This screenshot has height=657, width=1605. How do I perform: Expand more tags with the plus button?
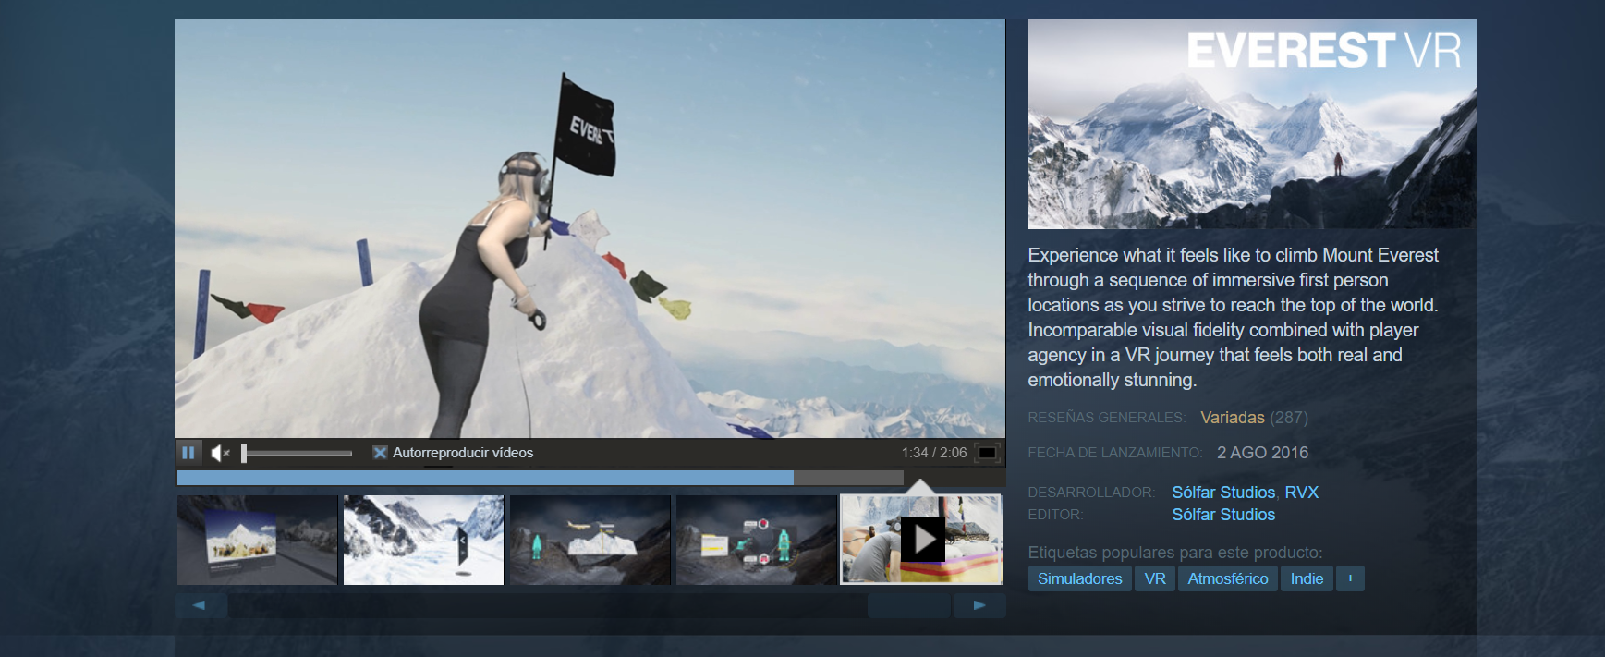pyautogui.click(x=1350, y=578)
